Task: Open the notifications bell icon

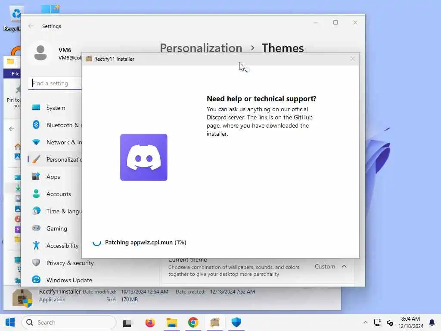Action: [x=432, y=322]
